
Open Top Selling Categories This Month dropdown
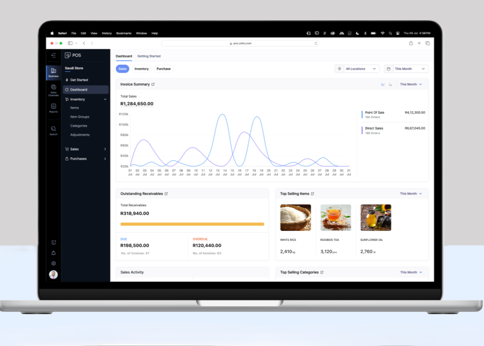pyautogui.click(x=411, y=272)
